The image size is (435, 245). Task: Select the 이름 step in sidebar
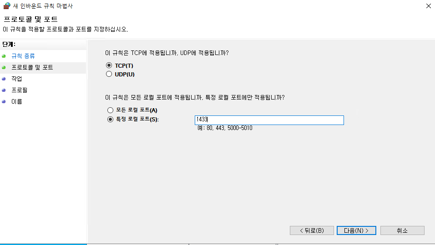tap(17, 101)
